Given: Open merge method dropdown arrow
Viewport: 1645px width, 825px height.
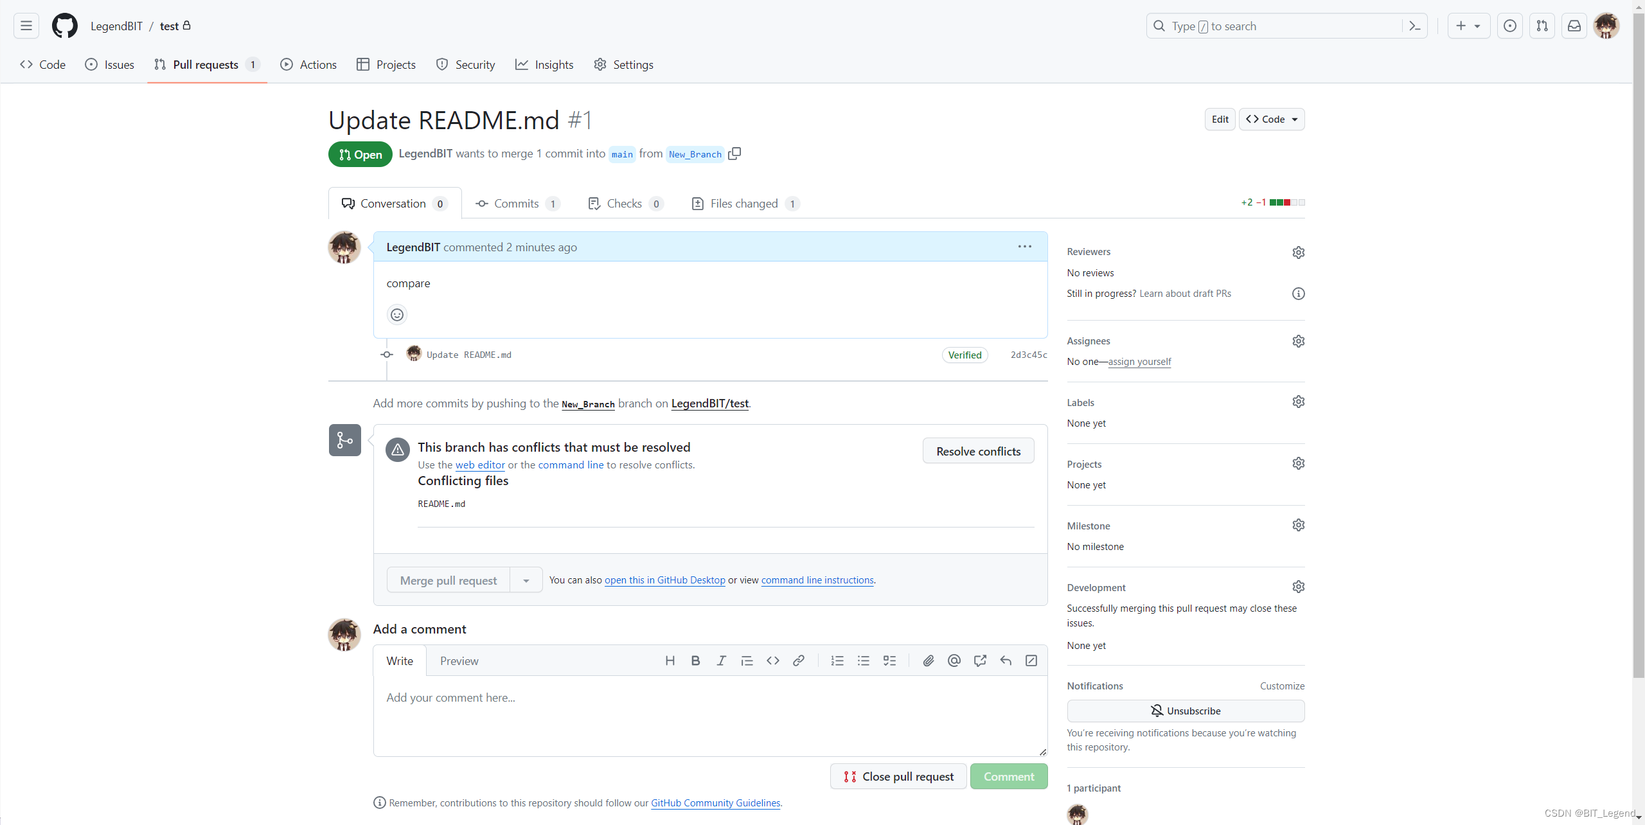Looking at the screenshot, I should tap(526, 580).
